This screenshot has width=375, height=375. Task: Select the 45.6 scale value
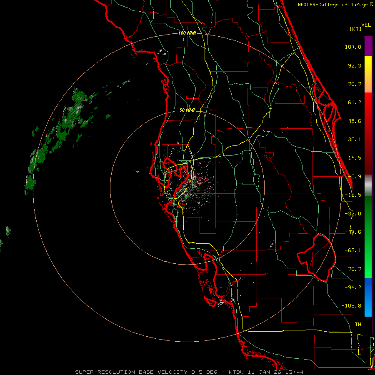click(x=355, y=121)
